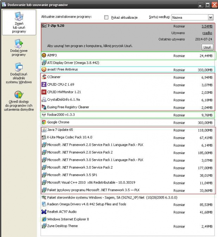Select ATI Display Driver (Omega 3.8.442)
This screenshot has height=237, width=218.
click(x=128, y=63)
